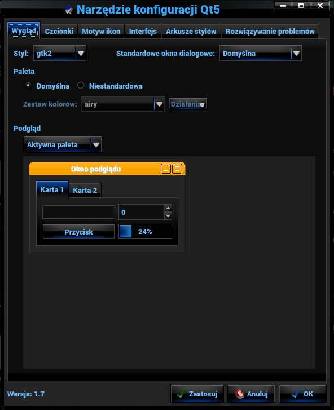
Task: Minimize the Qt5 configuration window
Action: coord(283,6)
